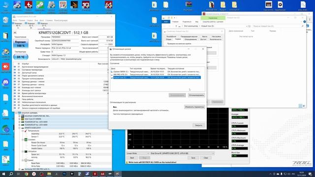Open the Управление tab in Explorer ribbon
The width and height of the screenshot is (315, 177).
(213, 18)
